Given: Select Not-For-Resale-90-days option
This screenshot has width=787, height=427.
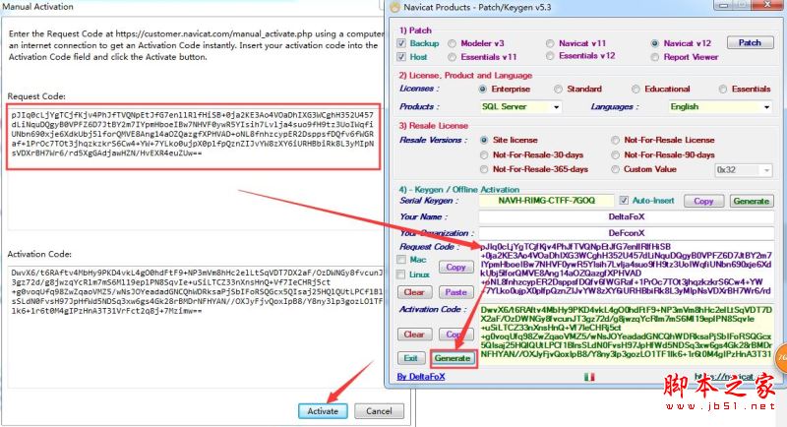Looking at the screenshot, I should (x=616, y=155).
